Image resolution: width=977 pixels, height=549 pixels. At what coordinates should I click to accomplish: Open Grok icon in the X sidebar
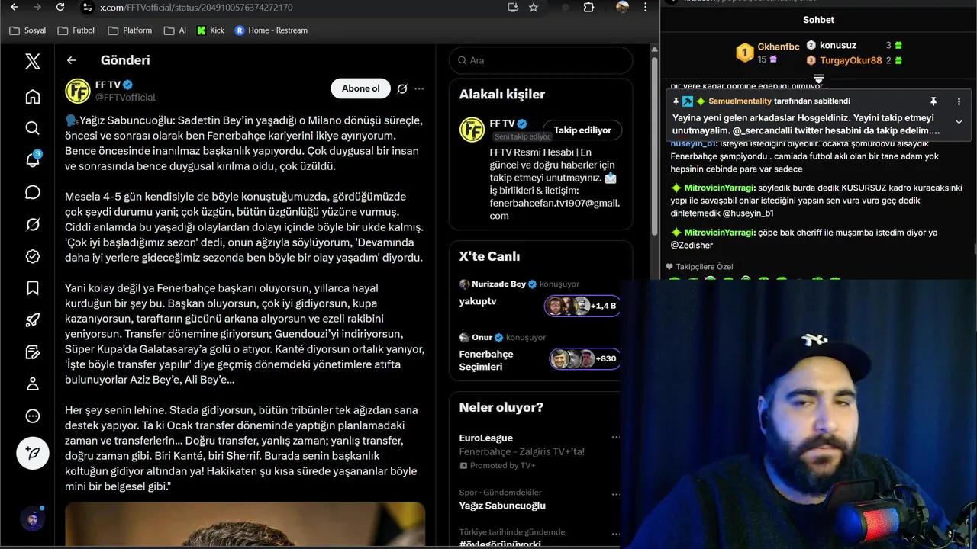pyautogui.click(x=32, y=224)
